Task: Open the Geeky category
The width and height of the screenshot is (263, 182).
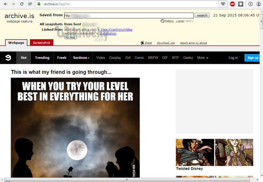Action: [188, 58]
